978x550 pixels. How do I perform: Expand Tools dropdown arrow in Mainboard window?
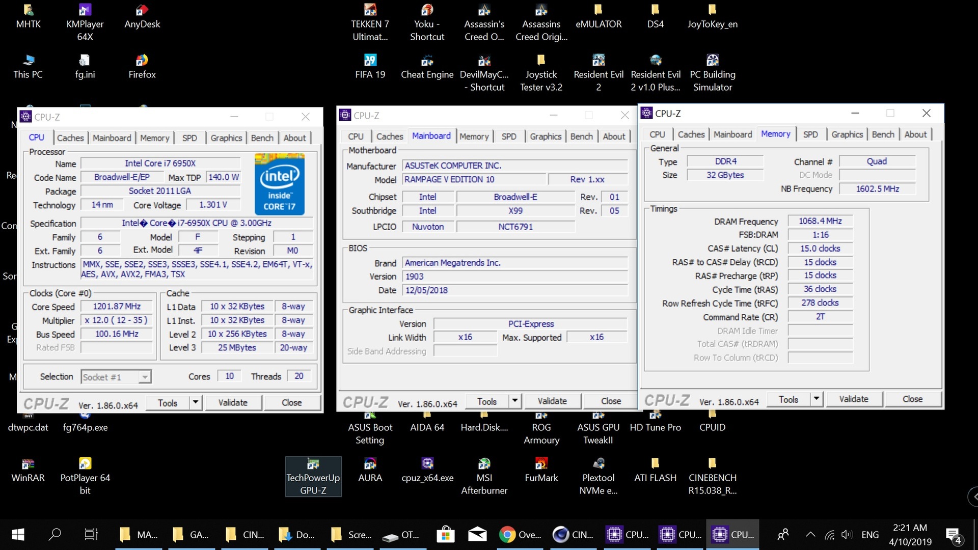point(515,401)
